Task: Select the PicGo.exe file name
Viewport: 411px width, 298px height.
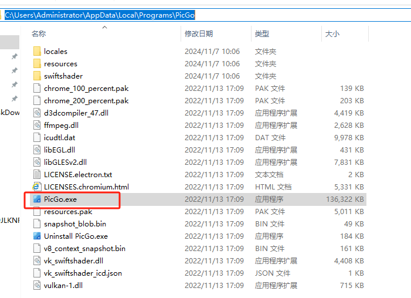Action: (x=60, y=199)
